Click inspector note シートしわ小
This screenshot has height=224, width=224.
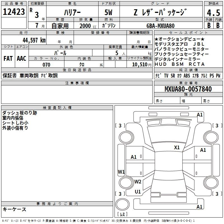15,123
